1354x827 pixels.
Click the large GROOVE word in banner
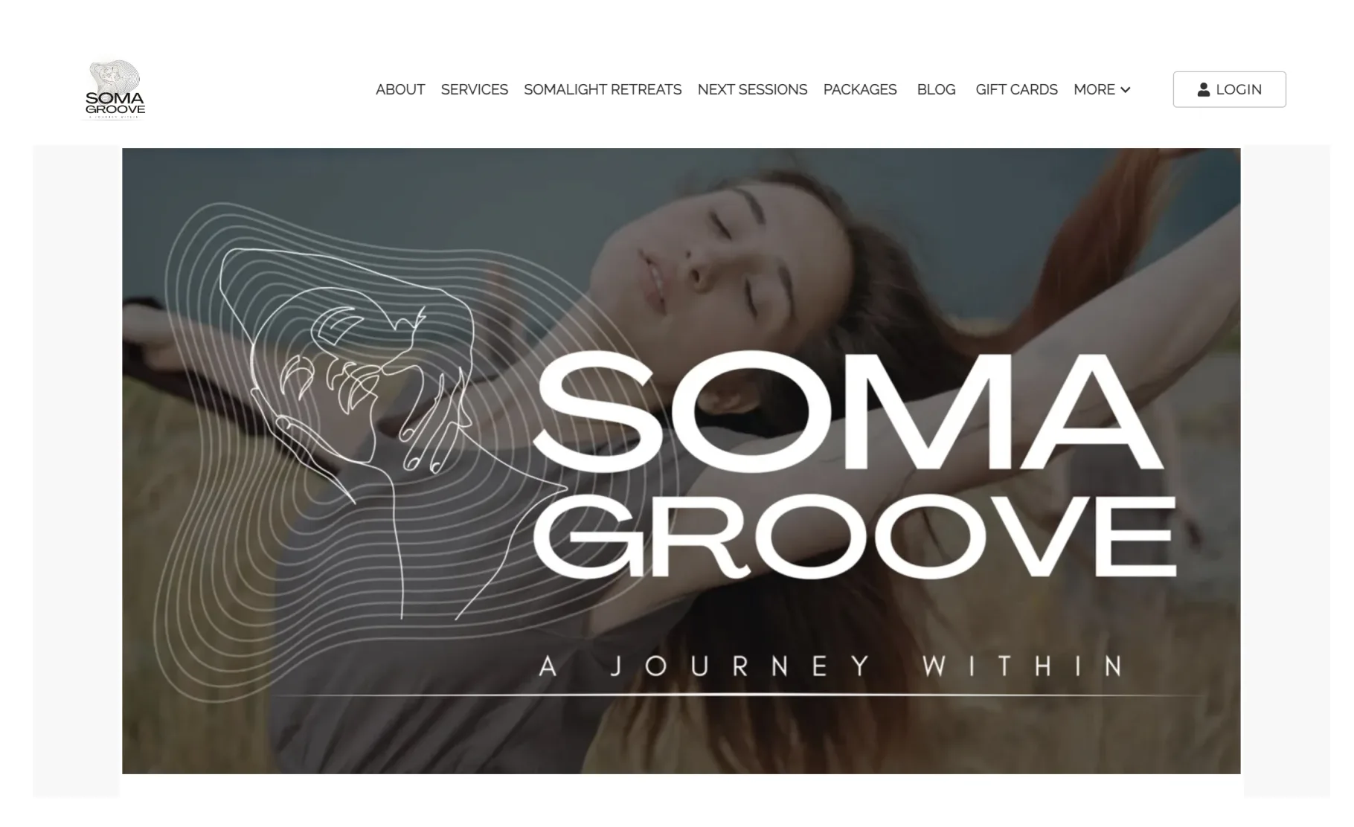tap(856, 537)
